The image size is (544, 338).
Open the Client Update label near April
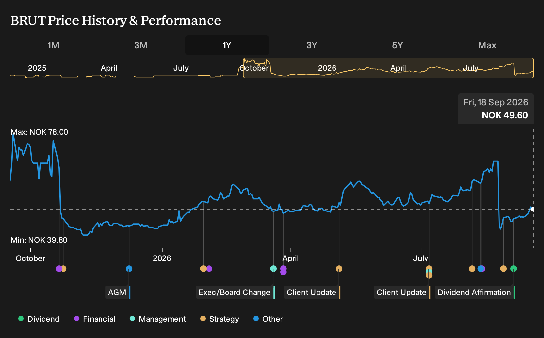pos(312,292)
